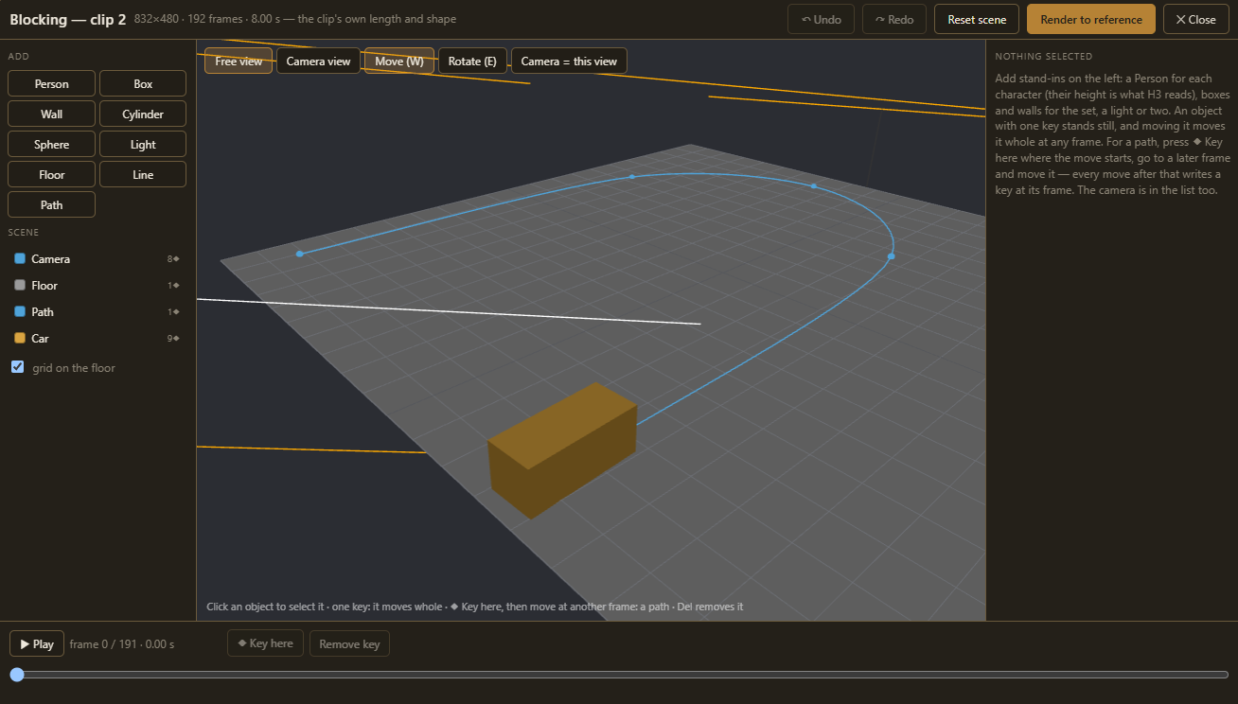Reset the scene
The height and width of the screenshot is (704, 1238).
click(x=977, y=19)
